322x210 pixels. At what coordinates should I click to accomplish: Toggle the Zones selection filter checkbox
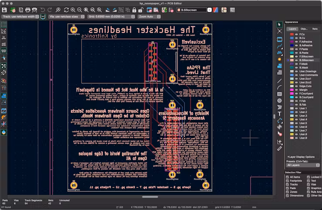(x=287, y=192)
